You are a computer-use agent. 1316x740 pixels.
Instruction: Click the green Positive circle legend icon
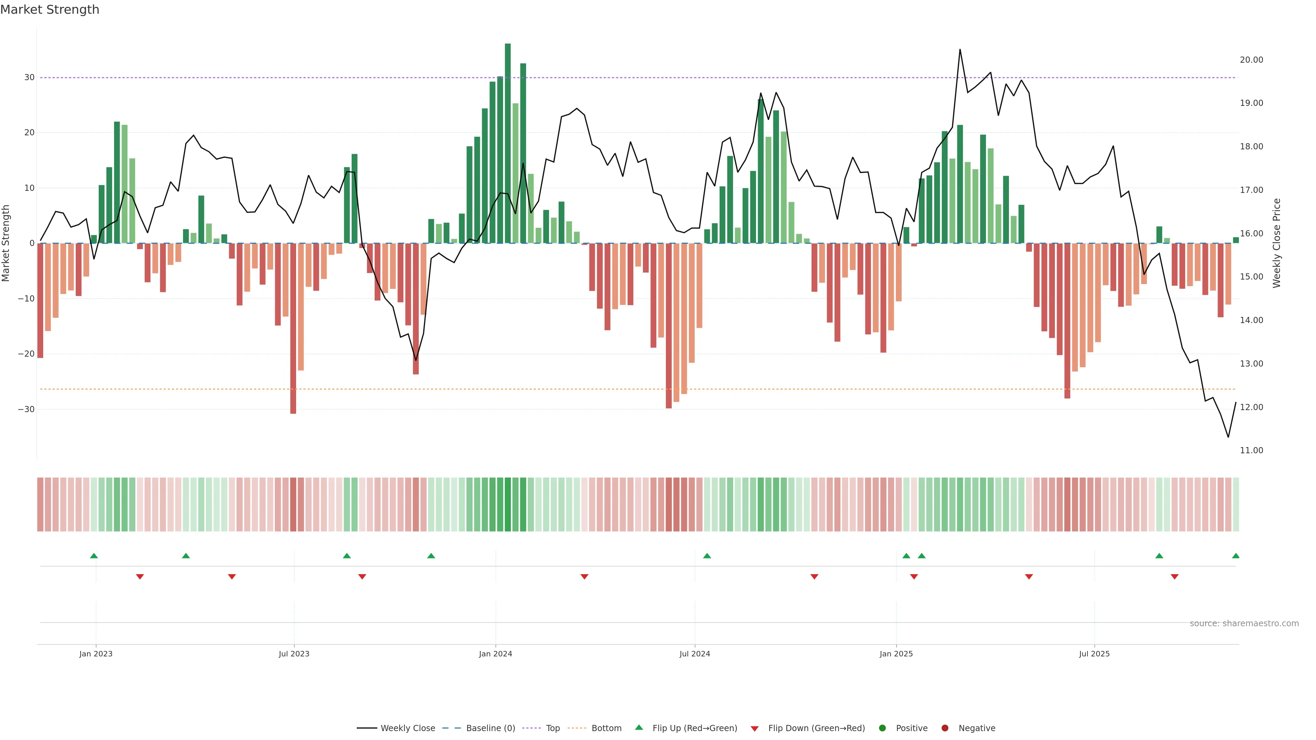882,728
